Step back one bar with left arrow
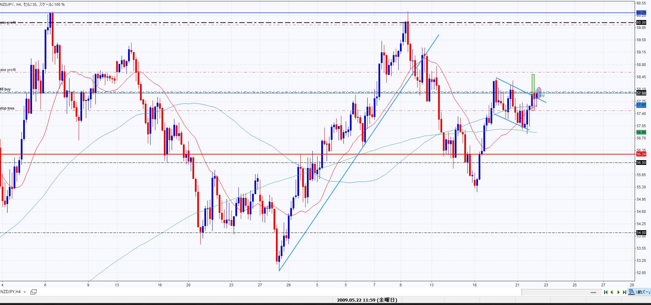 [612, 292]
